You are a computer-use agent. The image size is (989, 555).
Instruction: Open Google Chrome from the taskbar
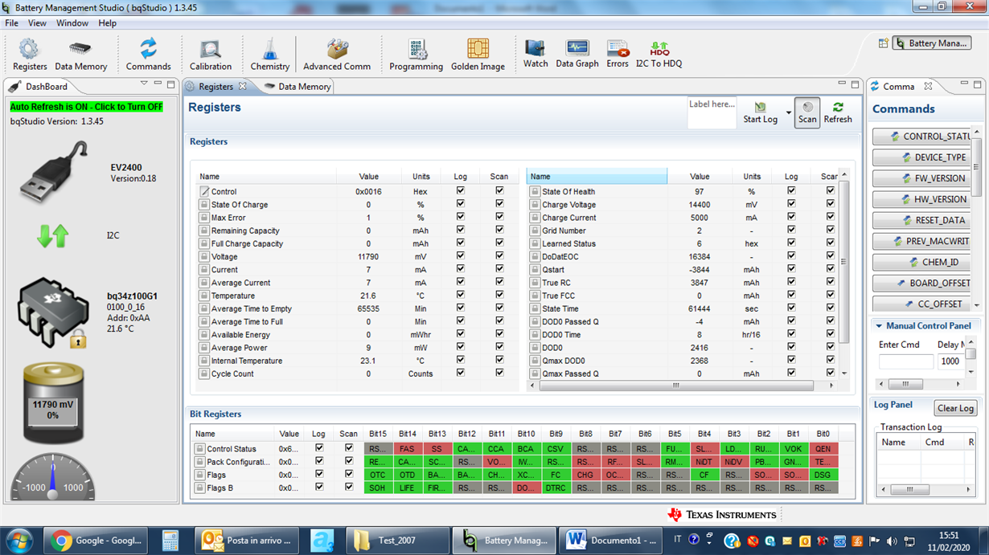click(95, 541)
